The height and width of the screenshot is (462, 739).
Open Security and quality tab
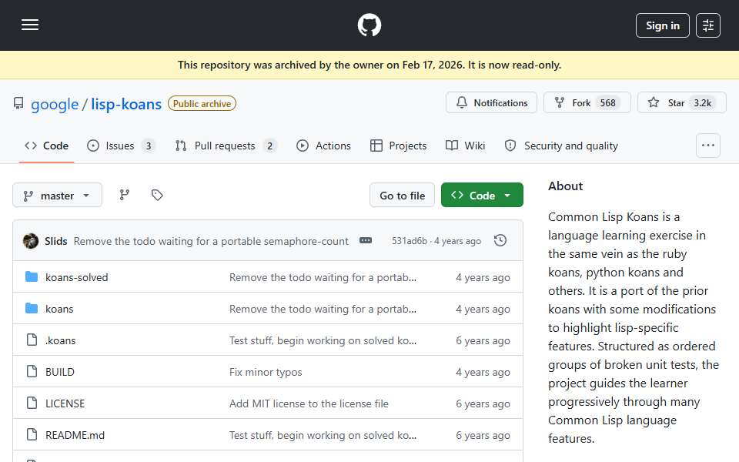click(561, 146)
